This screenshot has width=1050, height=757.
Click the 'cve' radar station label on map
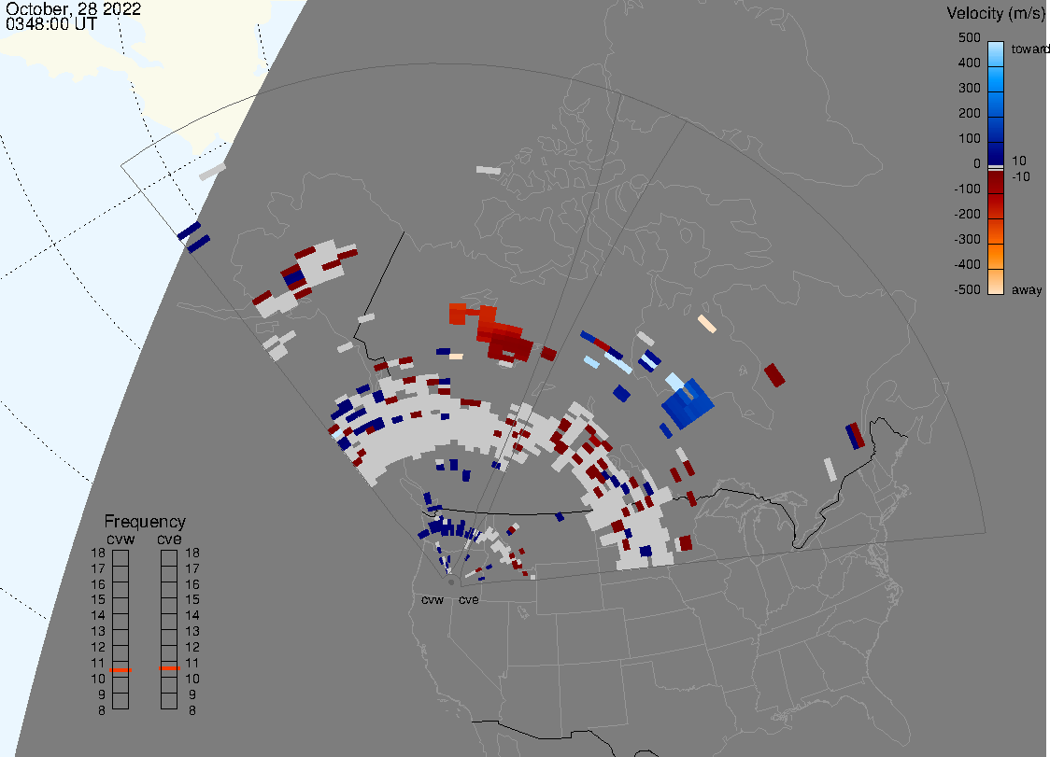point(469,600)
